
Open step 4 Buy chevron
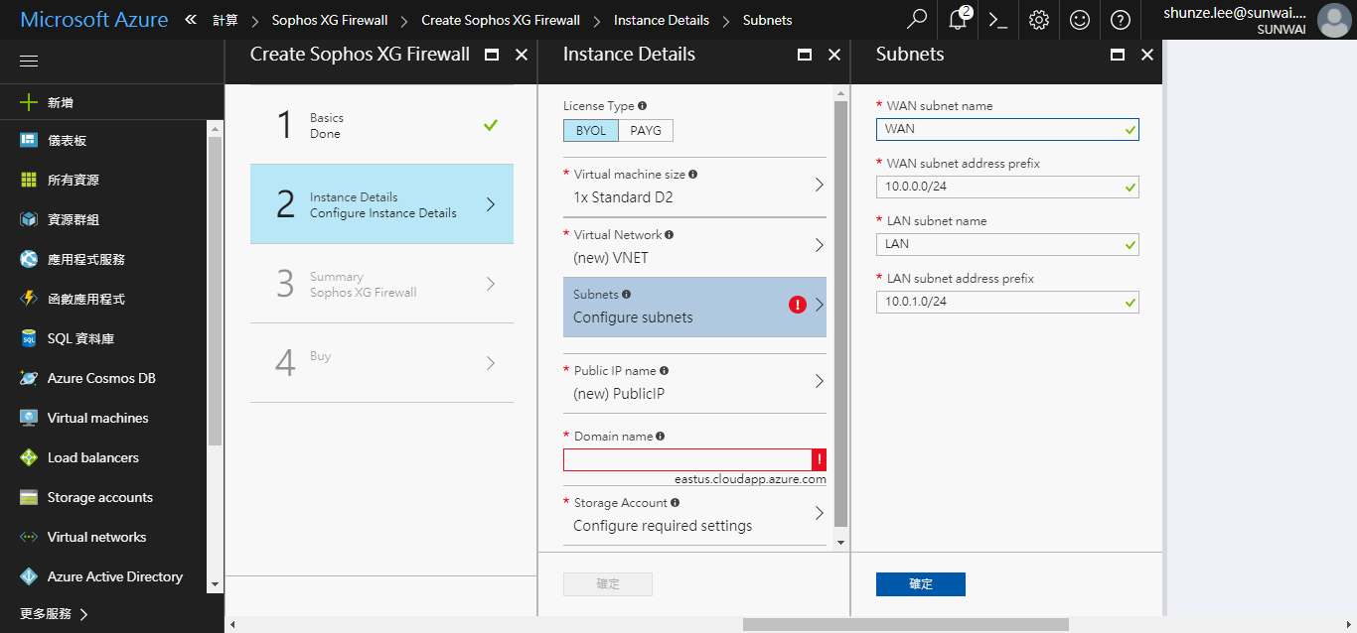click(x=491, y=363)
